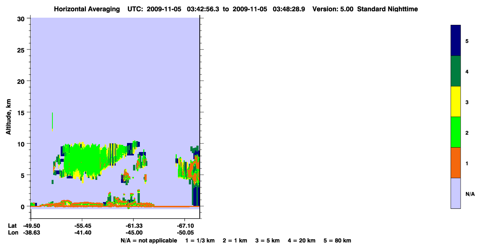Screen dimensions: 490x251
Task: Click the altitude tick label 30
Action: point(22,18)
